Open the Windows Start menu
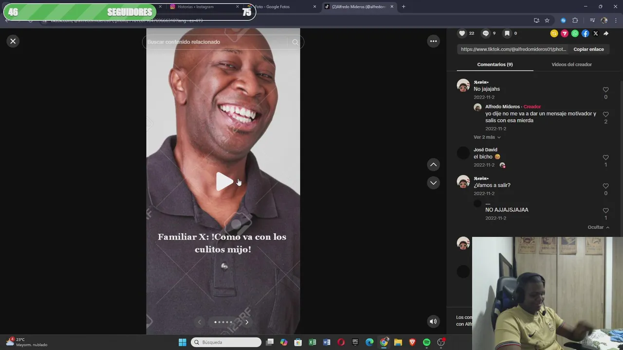 coord(183,342)
